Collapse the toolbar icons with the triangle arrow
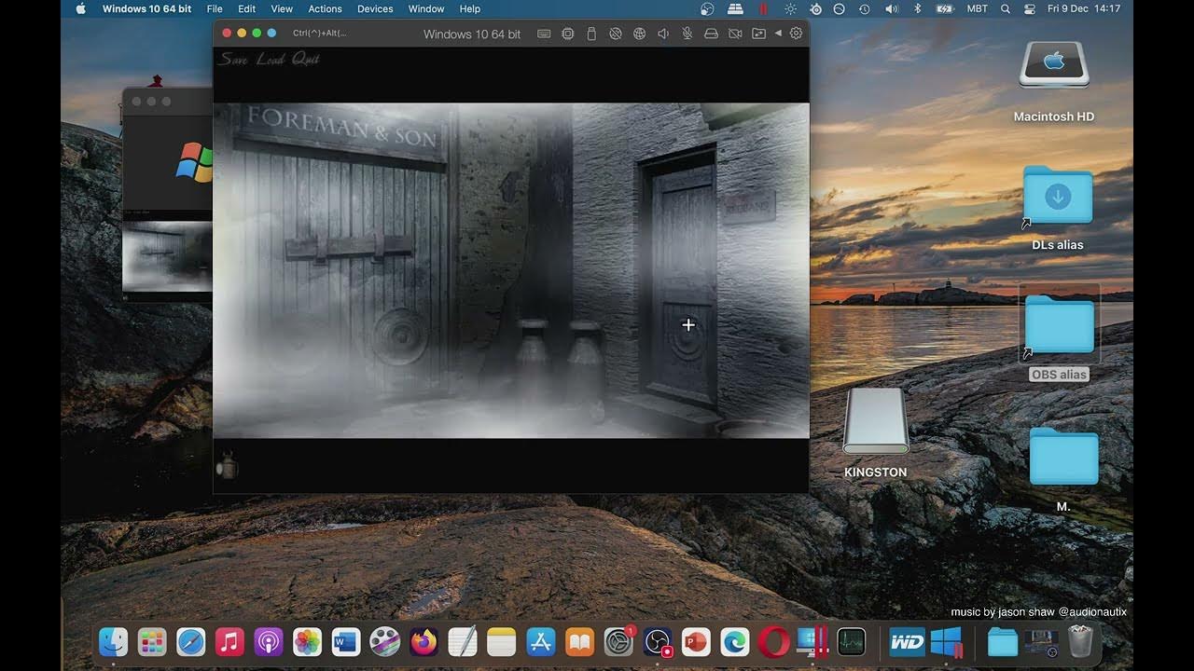The image size is (1194, 671). click(x=778, y=34)
